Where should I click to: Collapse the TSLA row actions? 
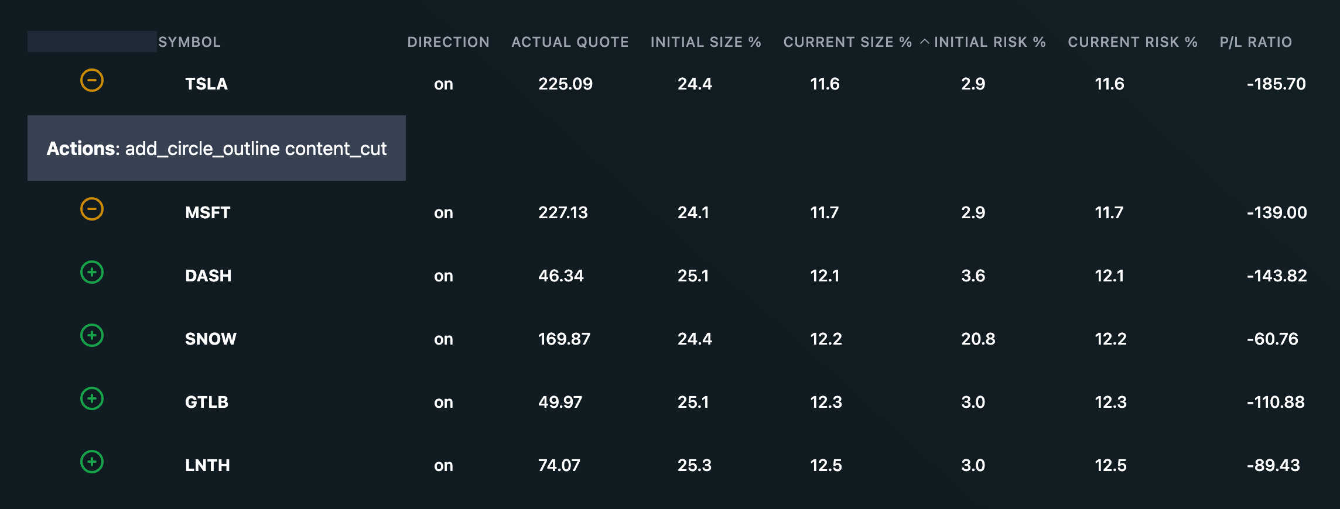[92, 80]
